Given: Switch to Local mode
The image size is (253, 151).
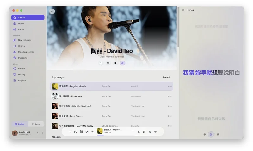Looking at the screenshot, I should pyautogui.click(x=36, y=124).
